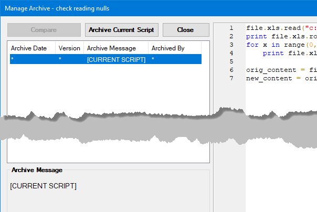Click the Archive Current Script button
This screenshot has height=212, width=317.
click(121, 30)
